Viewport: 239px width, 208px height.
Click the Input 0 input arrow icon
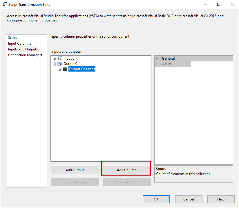59,58
